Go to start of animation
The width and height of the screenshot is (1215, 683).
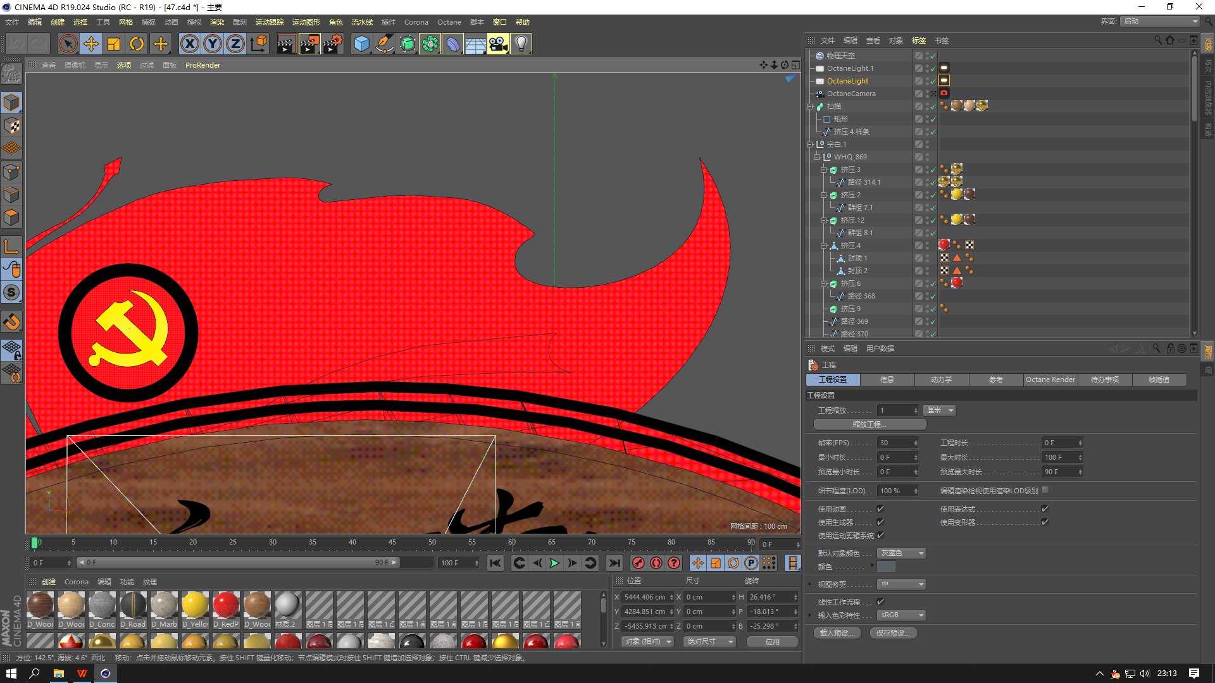tap(495, 563)
